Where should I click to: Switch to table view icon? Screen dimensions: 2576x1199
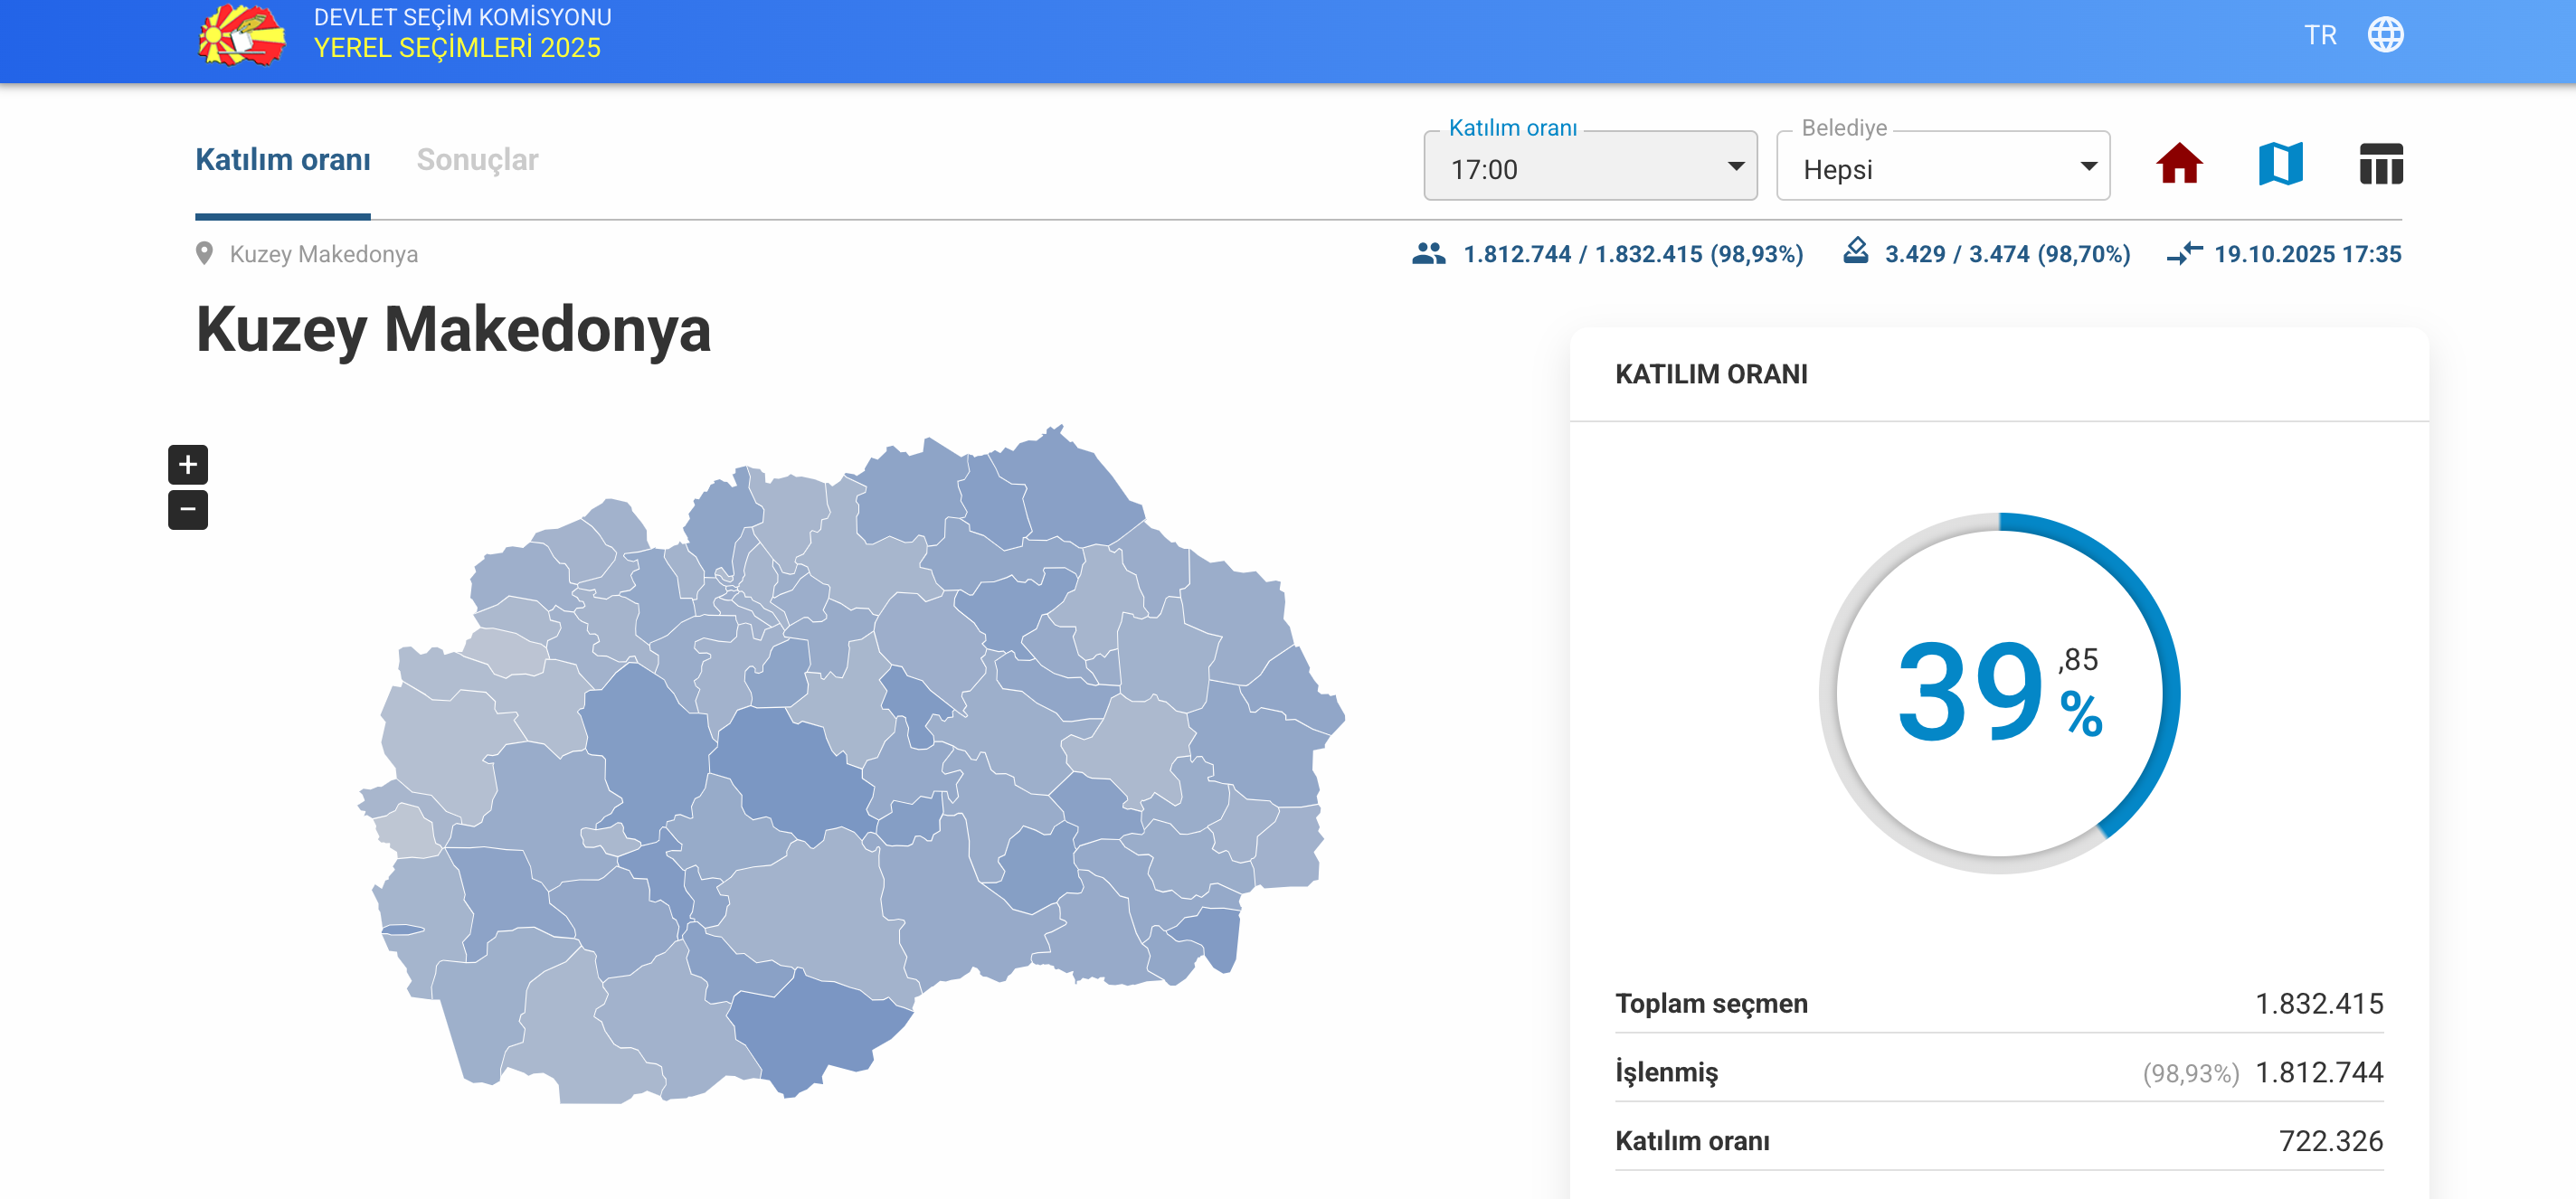pos(2380,164)
